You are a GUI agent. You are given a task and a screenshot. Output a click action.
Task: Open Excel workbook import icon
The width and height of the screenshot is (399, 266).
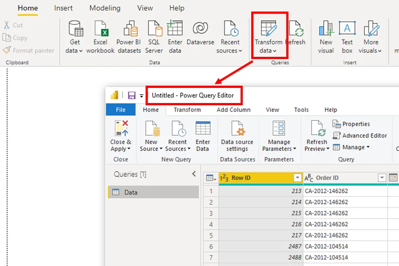(x=101, y=28)
